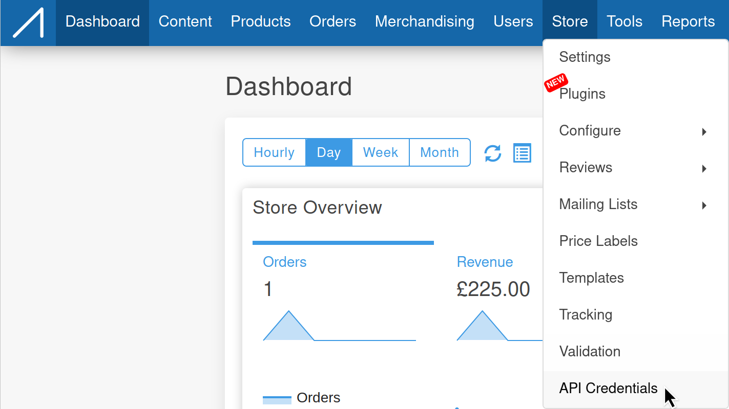Switch chart range to Hourly

[x=274, y=152]
